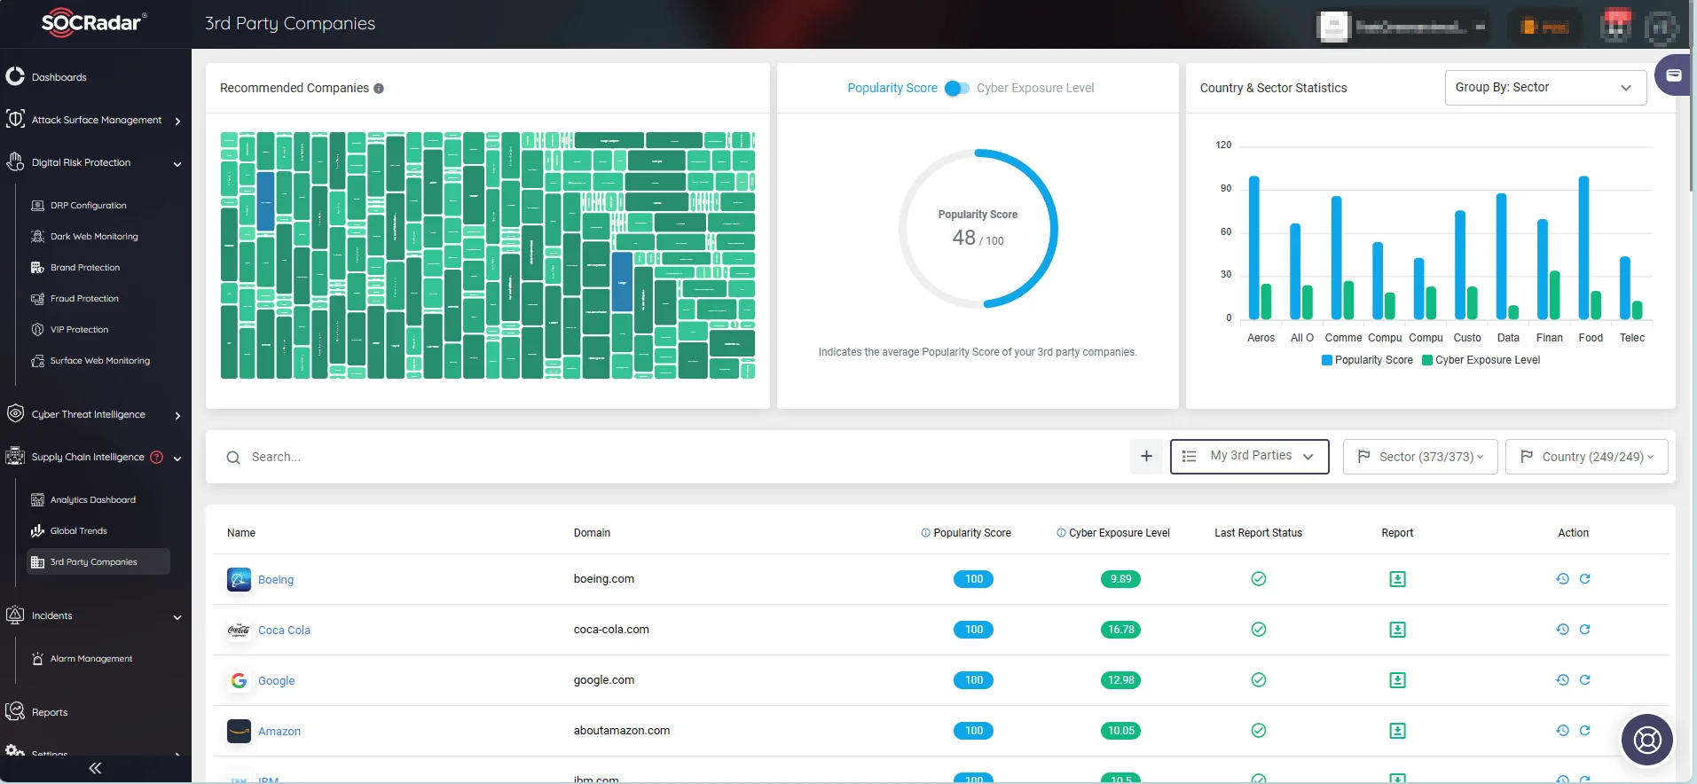Open Dashboards from the sidebar
Viewport: 1697px width, 784px height.
tap(59, 77)
